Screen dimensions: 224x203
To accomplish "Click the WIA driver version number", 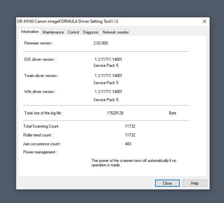I will (108, 92).
